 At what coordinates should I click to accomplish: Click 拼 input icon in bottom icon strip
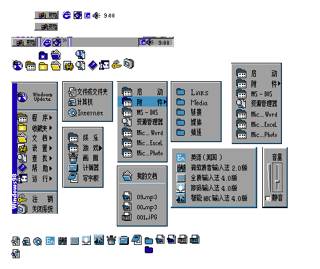(x=74, y=241)
